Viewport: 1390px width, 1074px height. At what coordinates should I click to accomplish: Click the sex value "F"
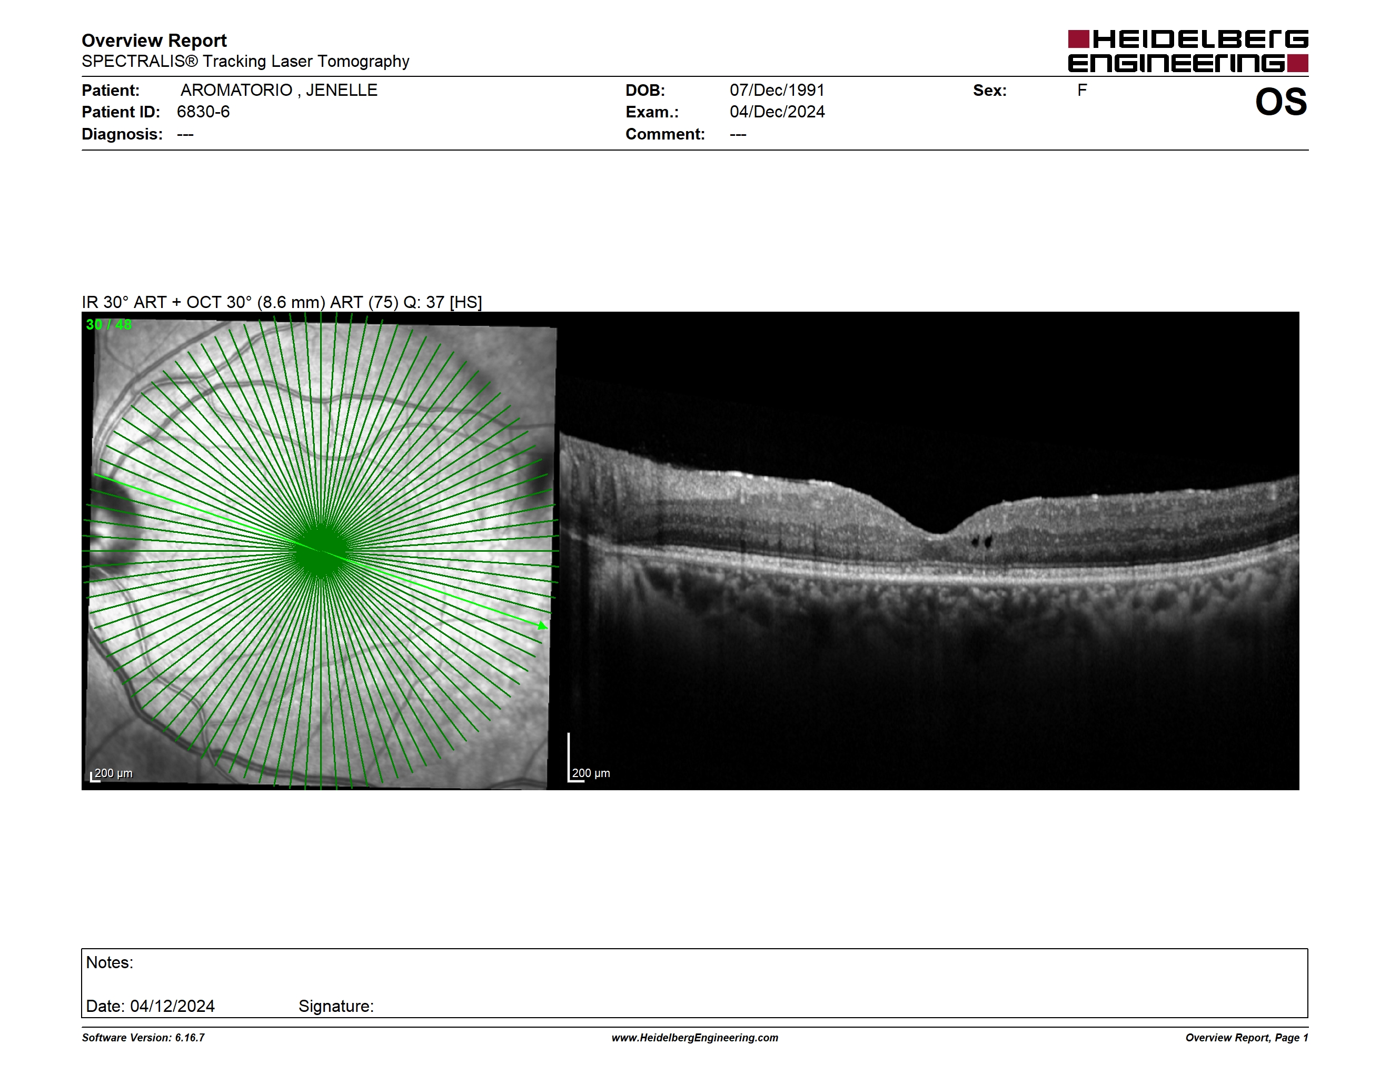(1082, 91)
